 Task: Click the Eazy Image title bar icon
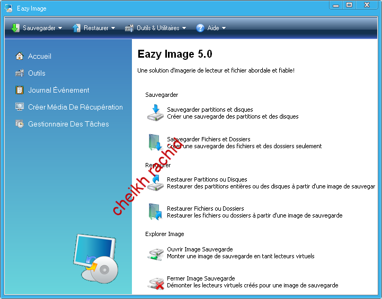[9, 8]
